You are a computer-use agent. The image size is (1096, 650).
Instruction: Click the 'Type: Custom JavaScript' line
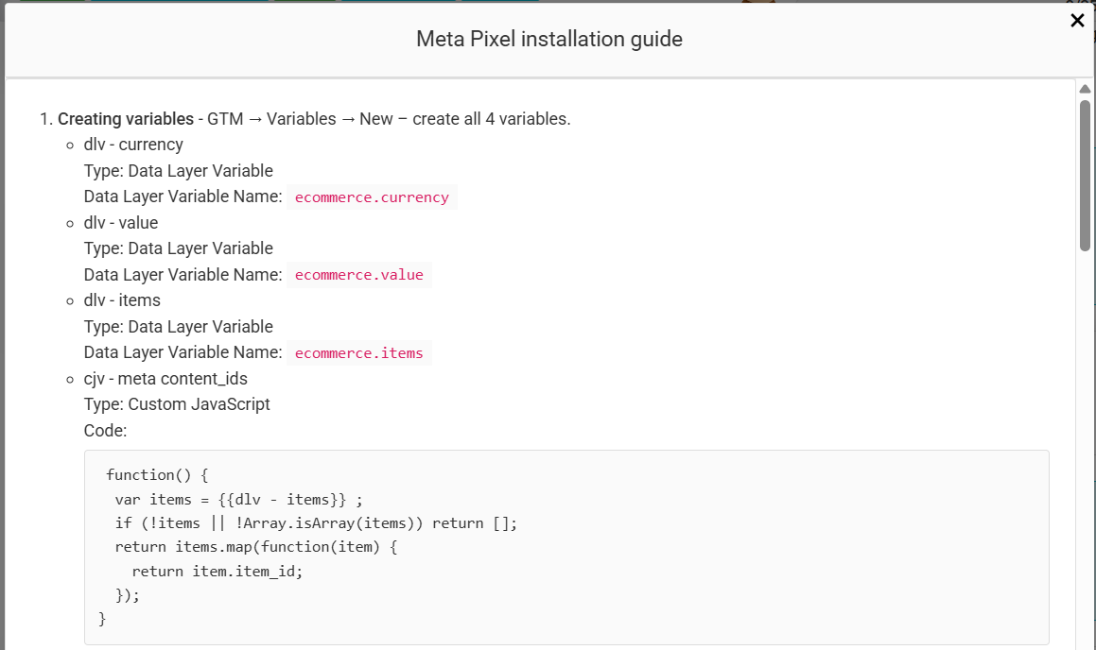[x=177, y=404]
